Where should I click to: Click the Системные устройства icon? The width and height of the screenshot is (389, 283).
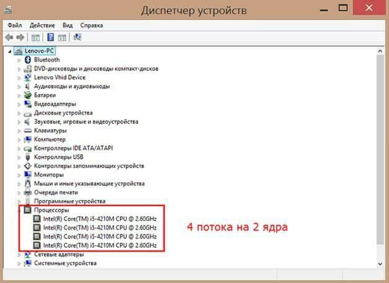pyautogui.click(x=28, y=263)
